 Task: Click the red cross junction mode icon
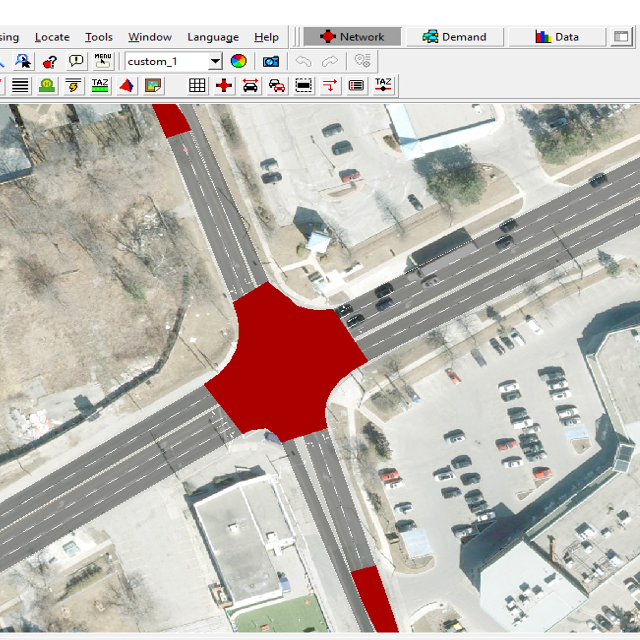click(x=224, y=86)
